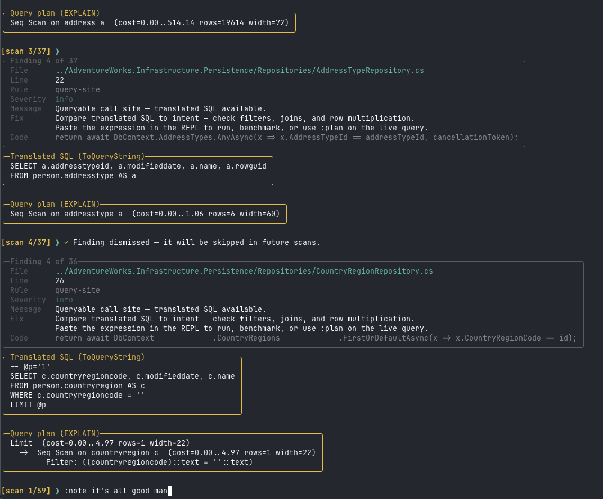Click 'Translated SQL (ToQueryString)' title above addresstype SQL
603x499 pixels.
click(x=77, y=157)
